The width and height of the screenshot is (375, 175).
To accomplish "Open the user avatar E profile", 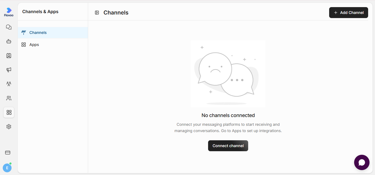I will 7,168.
